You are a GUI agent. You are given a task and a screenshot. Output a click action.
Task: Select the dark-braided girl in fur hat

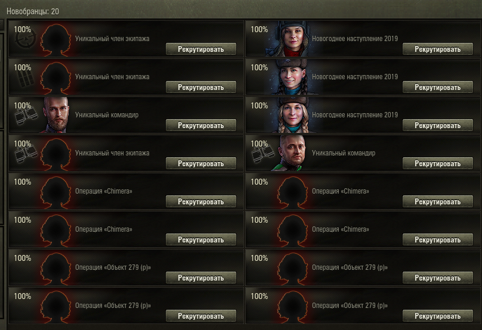[292, 77]
